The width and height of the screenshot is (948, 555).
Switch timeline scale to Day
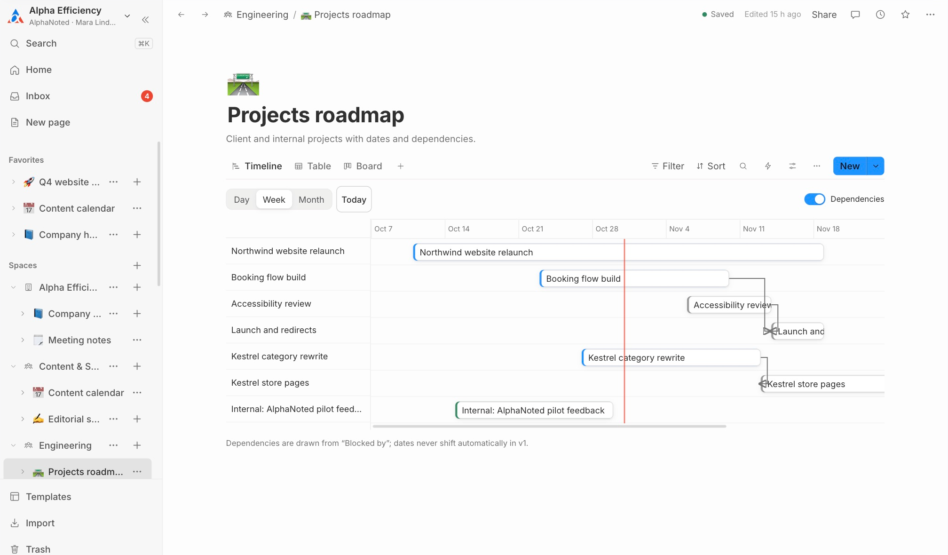point(241,199)
